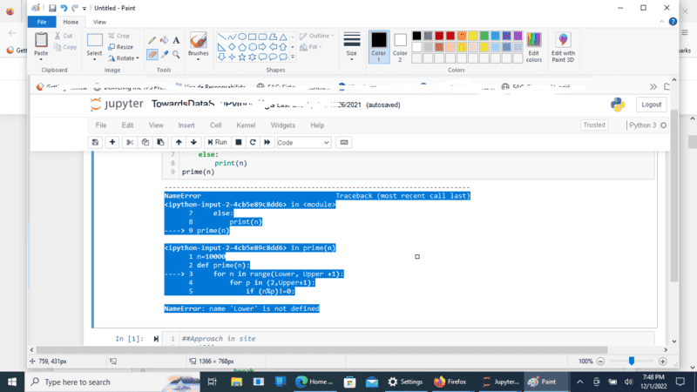
Task: Select the Fill with color bucket tool
Action: (x=164, y=40)
